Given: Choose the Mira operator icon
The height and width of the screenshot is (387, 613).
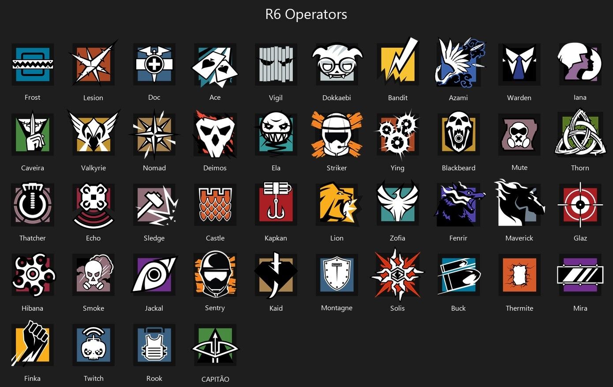Looking at the screenshot, I should pyautogui.click(x=580, y=275).
